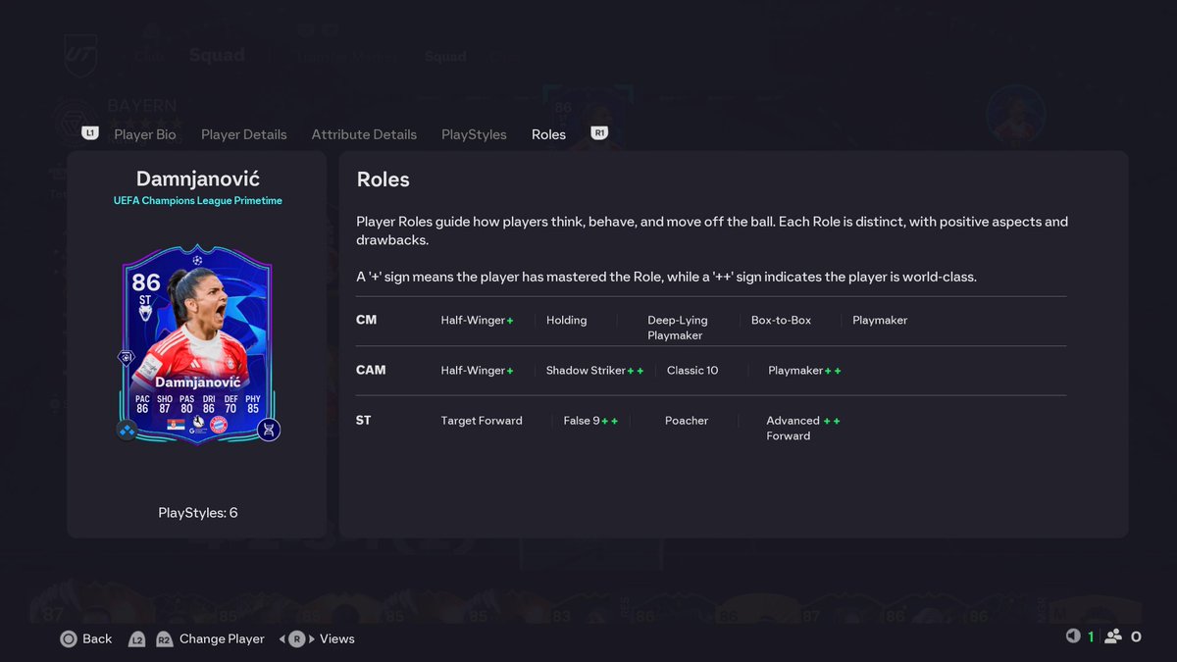Switch to the Player Bio tab
Viewport: 1177px width, 662px height.
pyautogui.click(x=144, y=134)
